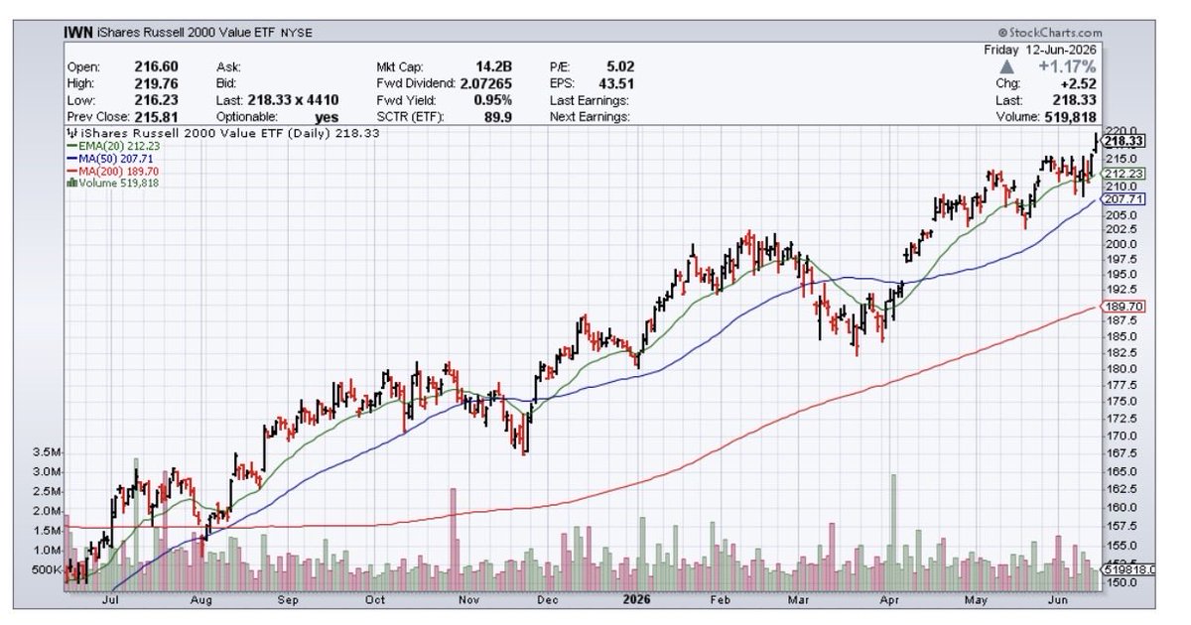Click the header title iShares Russell 2000 Value ETF

185,33
